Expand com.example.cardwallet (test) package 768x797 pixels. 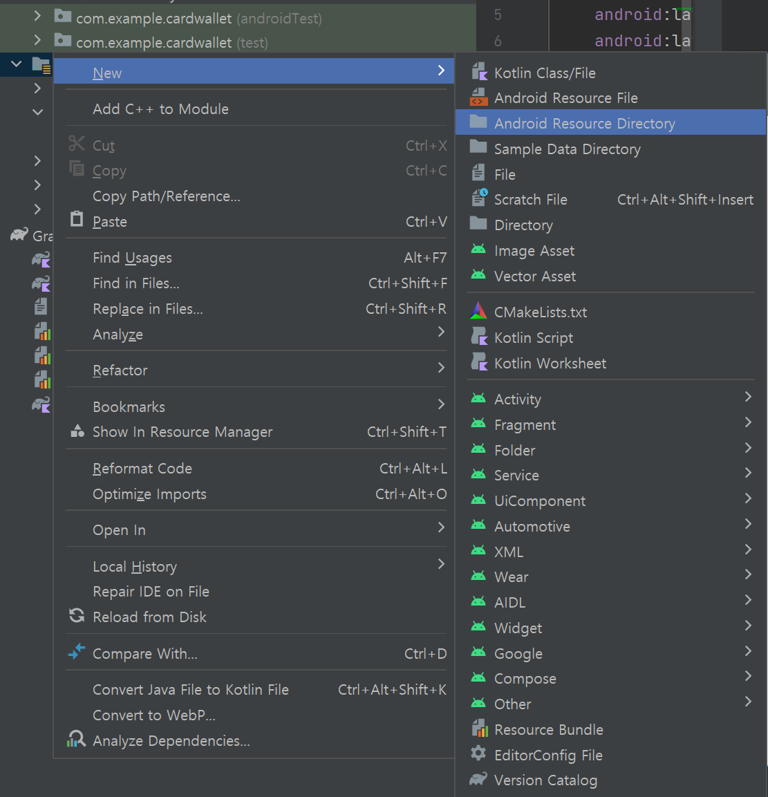pos(37,40)
